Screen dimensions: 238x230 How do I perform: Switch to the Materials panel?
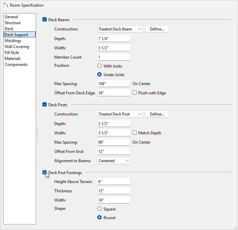pyautogui.click(x=20, y=59)
